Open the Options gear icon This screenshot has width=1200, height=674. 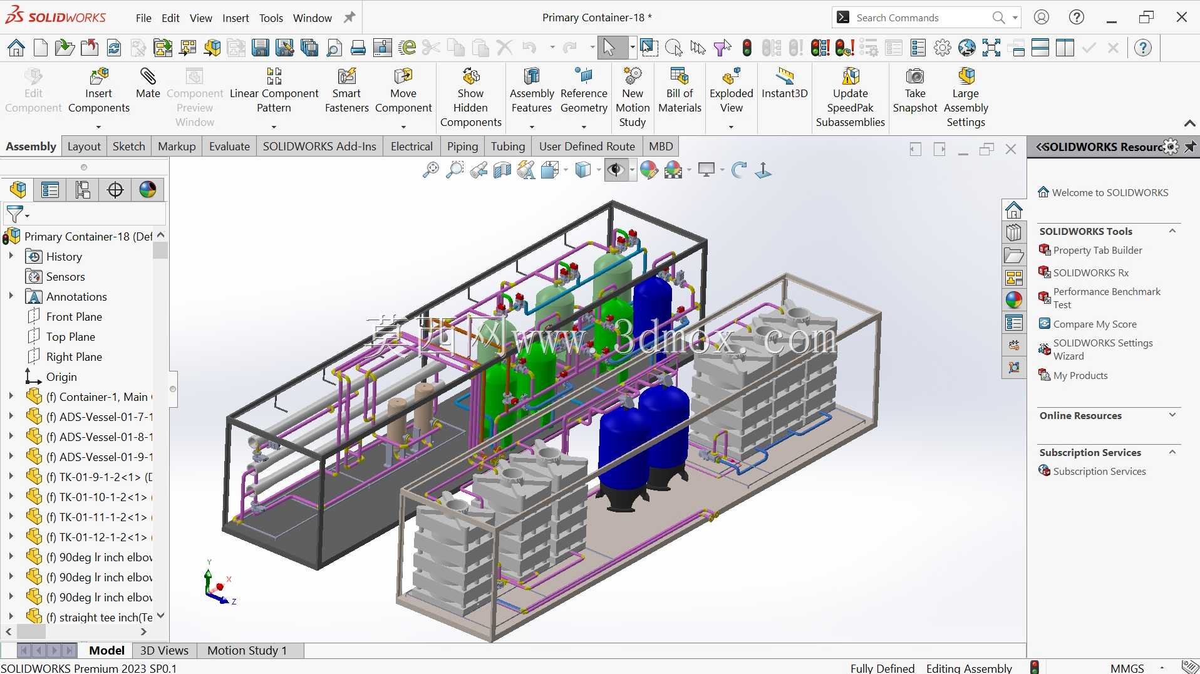click(x=942, y=48)
